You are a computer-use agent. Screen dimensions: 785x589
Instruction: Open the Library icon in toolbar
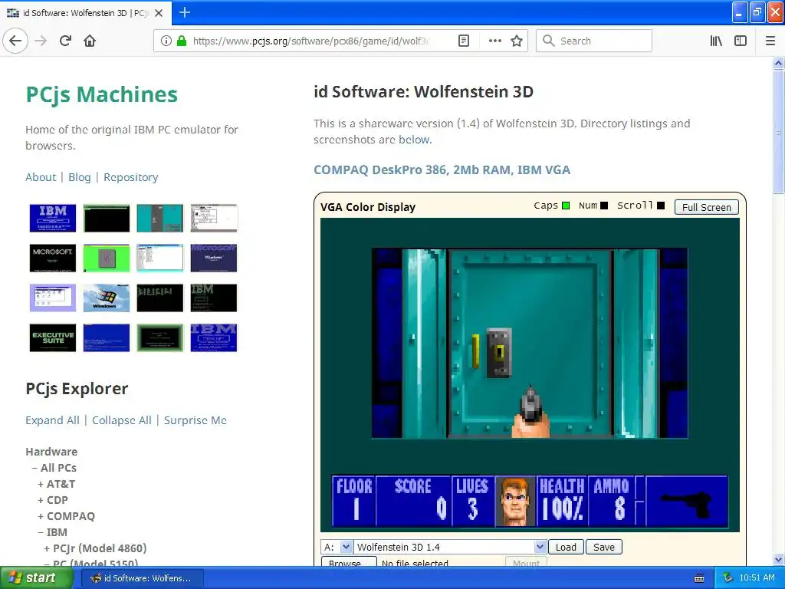point(716,41)
